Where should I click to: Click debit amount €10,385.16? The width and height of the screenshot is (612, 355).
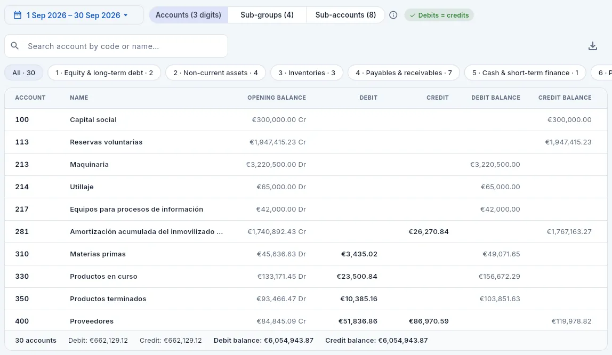[359, 299]
